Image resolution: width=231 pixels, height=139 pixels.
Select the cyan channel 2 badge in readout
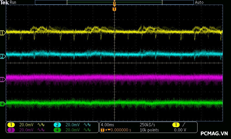pyautogui.click(x=57, y=125)
